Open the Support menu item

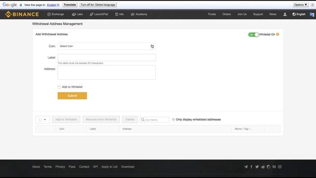(x=258, y=14)
